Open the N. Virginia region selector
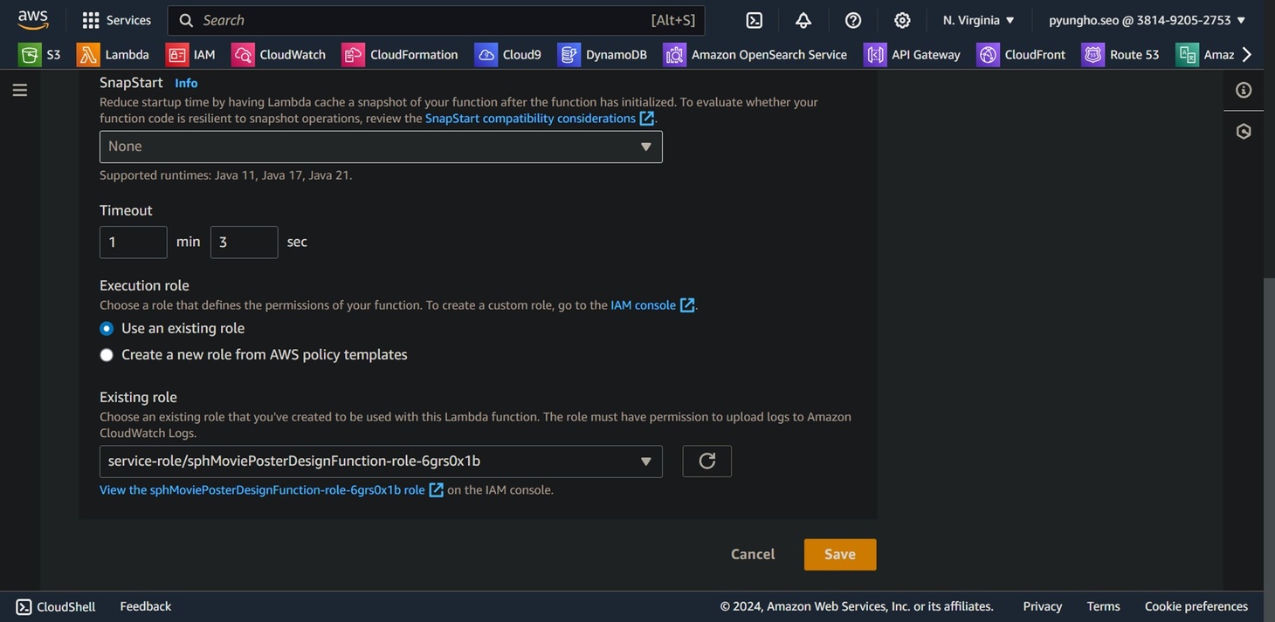The image size is (1275, 622). (979, 20)
